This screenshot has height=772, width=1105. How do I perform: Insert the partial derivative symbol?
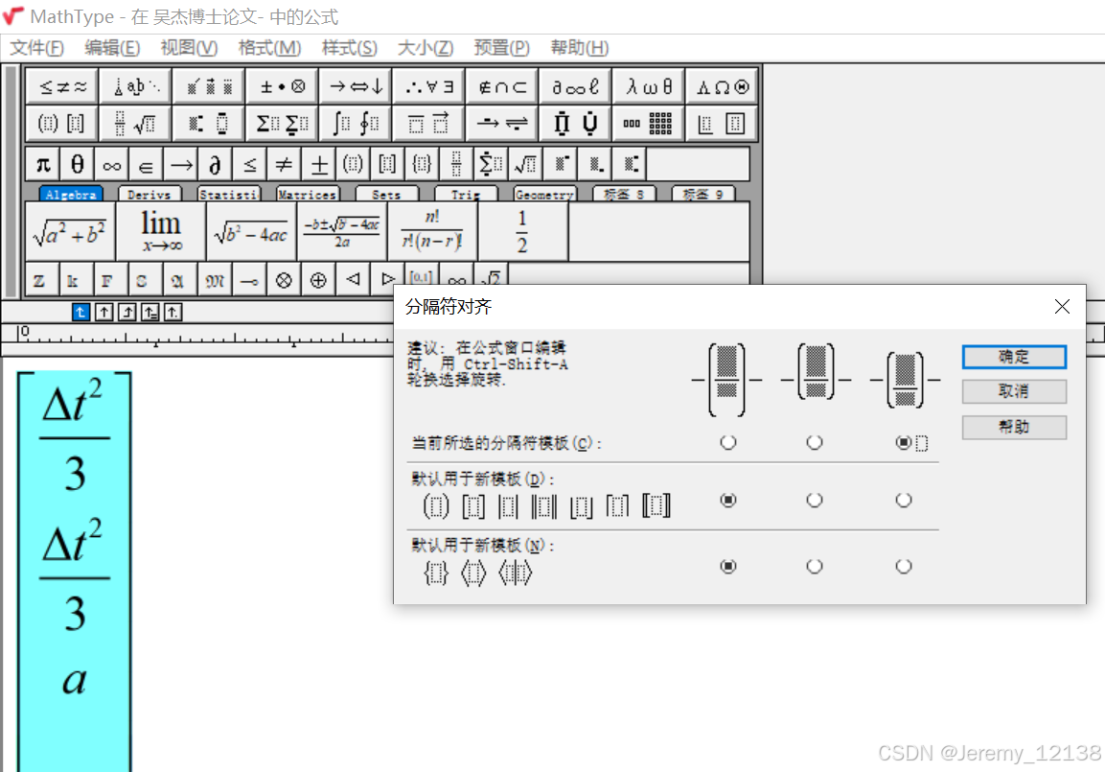pos(215,164)
